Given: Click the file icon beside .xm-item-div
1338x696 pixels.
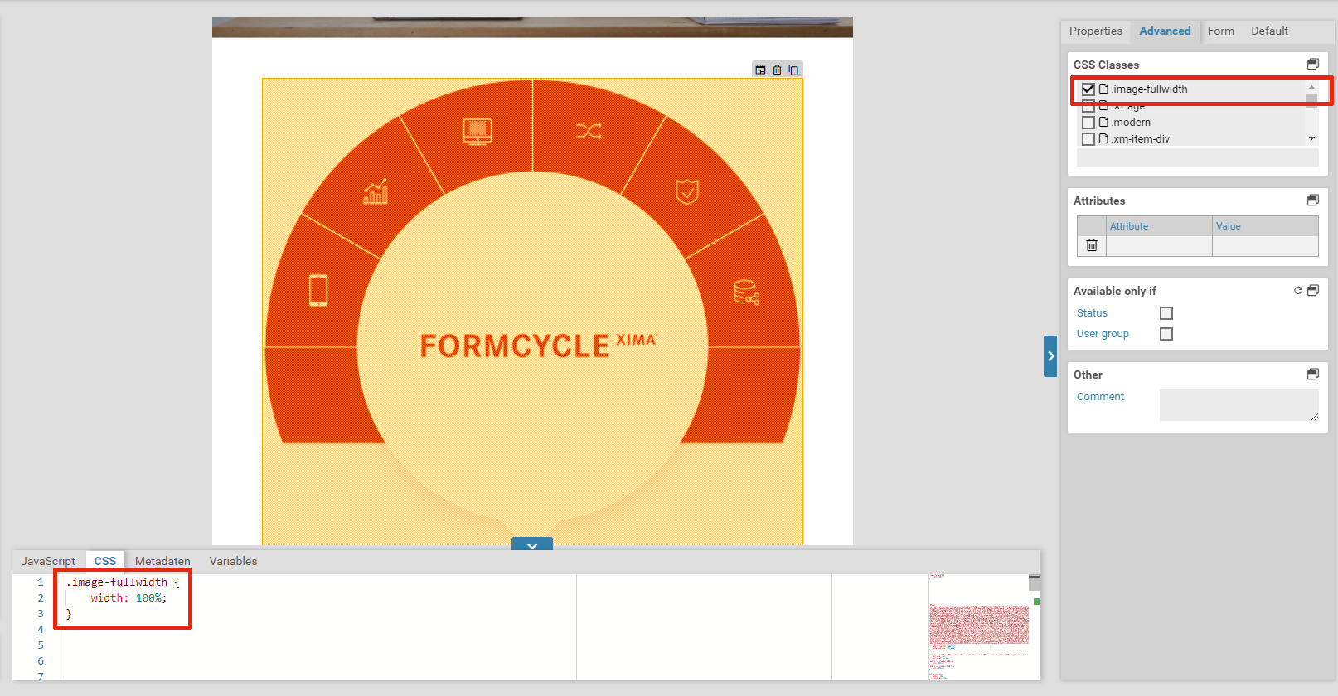Looking at the screenshot, I should (x=1103, y=138).
